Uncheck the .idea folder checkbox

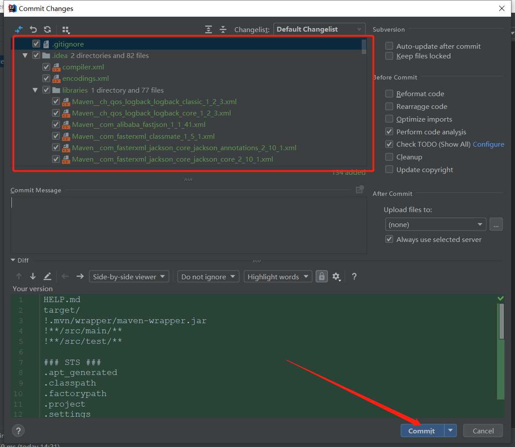[36, 55]
